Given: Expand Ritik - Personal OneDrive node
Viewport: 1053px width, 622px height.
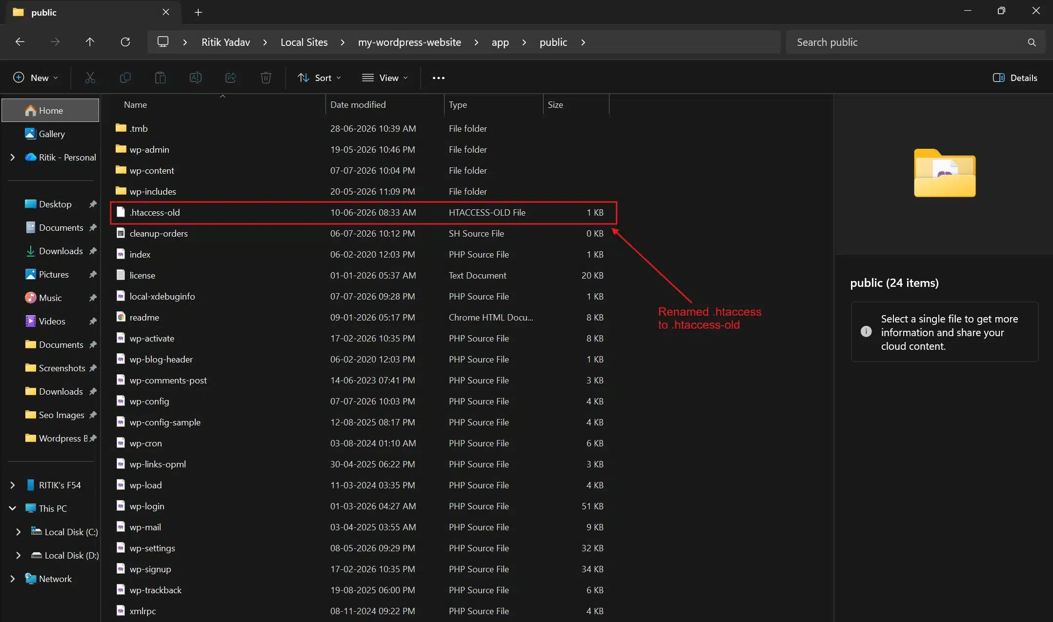Looking at the screenshot, I should point(13,157).
